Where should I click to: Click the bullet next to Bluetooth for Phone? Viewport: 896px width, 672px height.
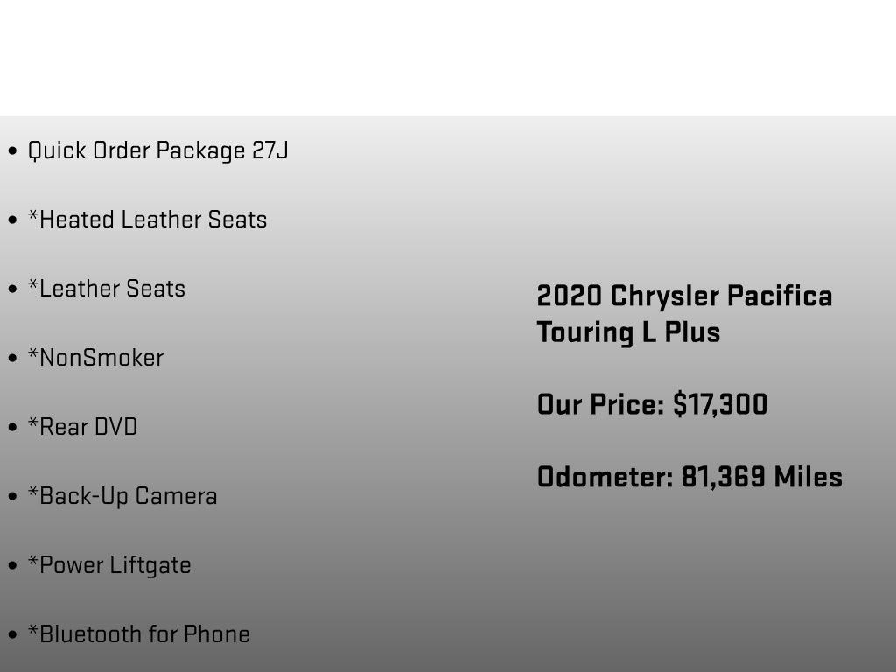point(12,635)
